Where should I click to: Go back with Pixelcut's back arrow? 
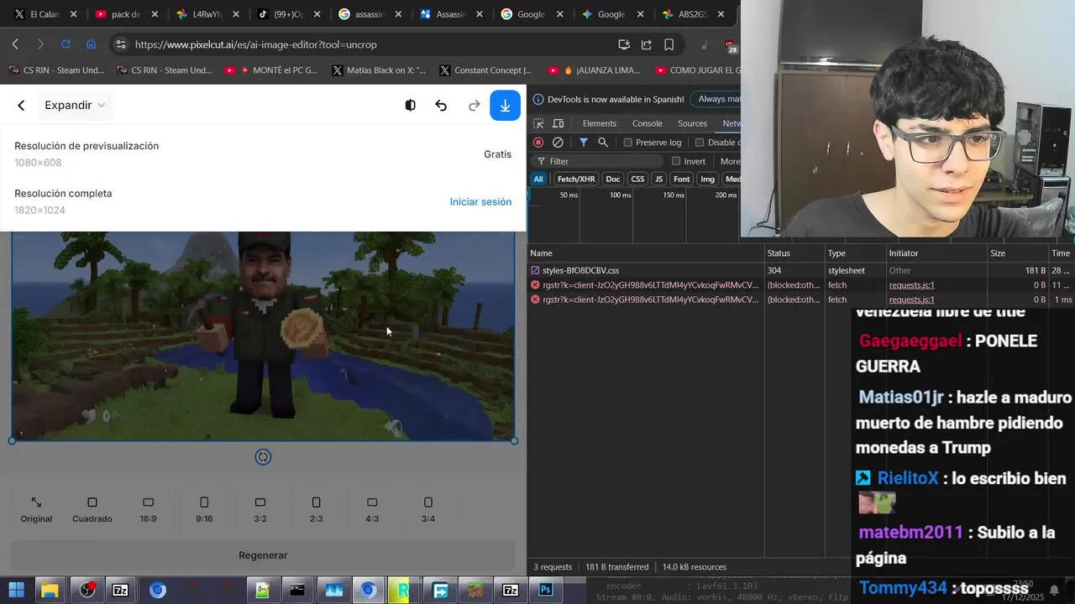21,106
